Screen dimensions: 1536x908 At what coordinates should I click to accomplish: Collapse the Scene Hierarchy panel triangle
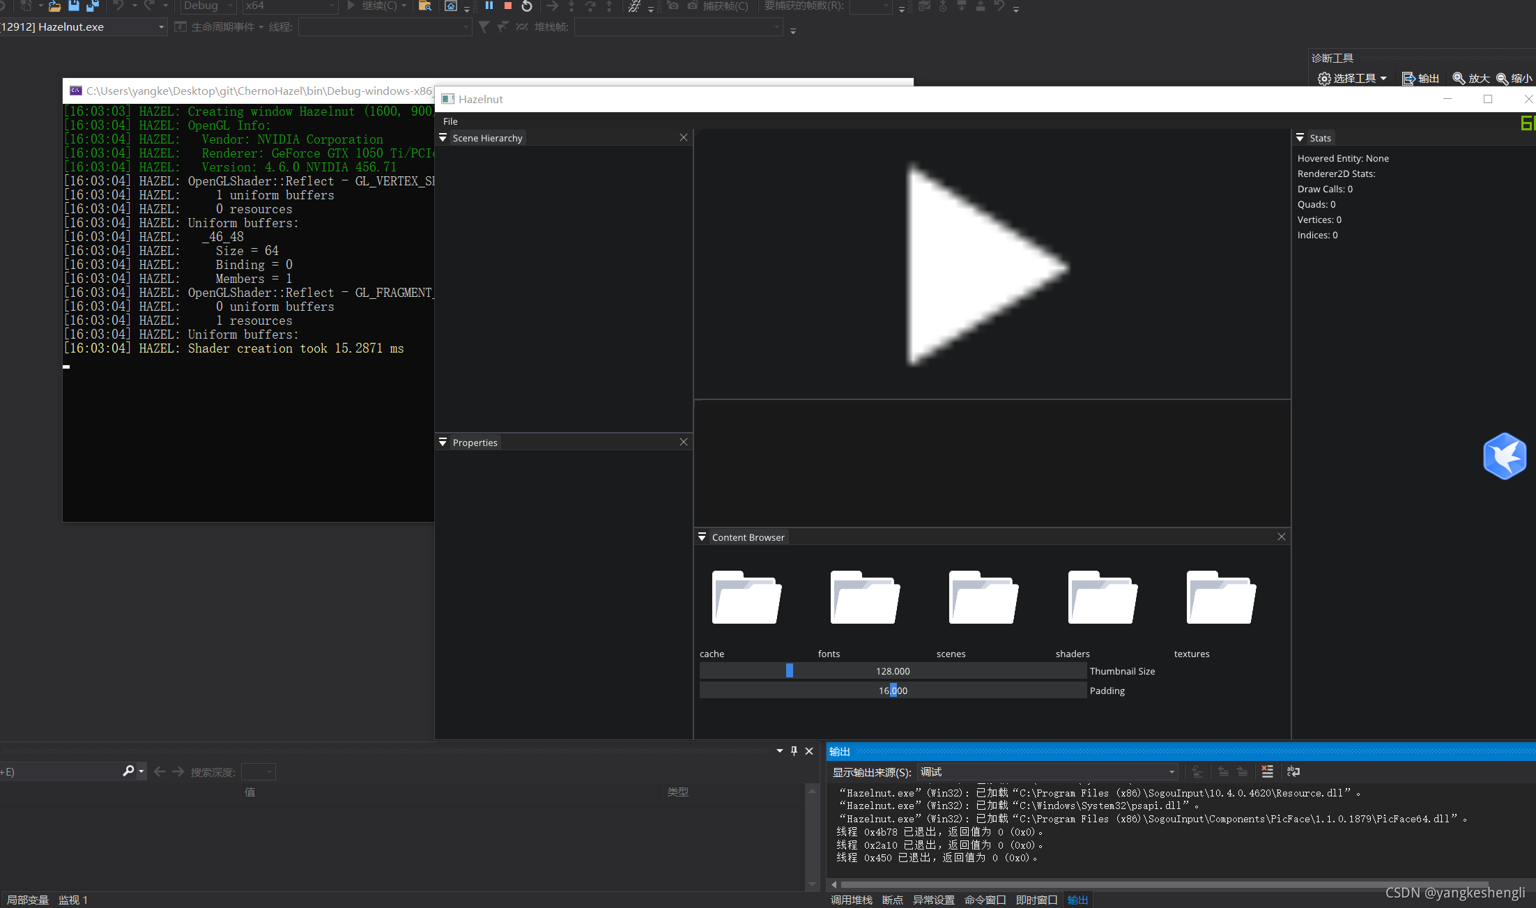coord(443,138)
